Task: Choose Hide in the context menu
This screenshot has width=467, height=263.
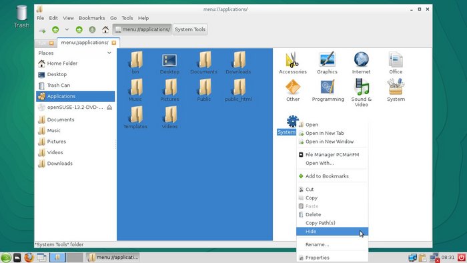Action: pyautogui.click(x=332, y=232)
